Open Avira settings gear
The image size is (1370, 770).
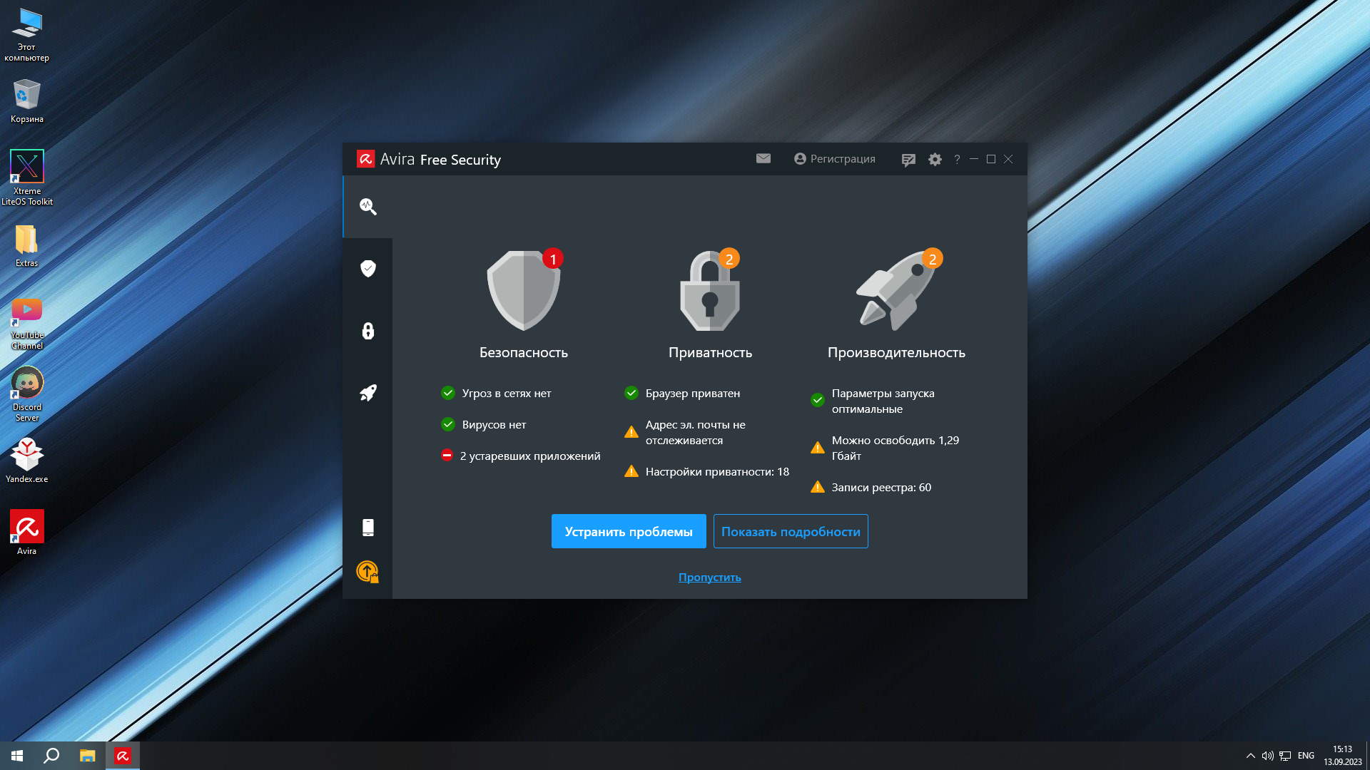click(x=935, y=160)
